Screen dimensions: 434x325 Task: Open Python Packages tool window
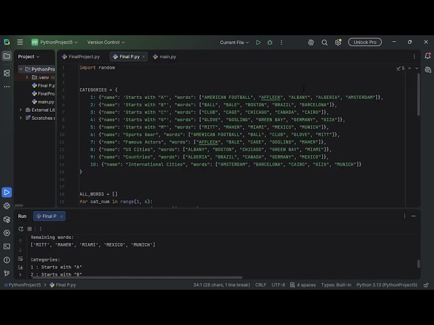point(7,219)
